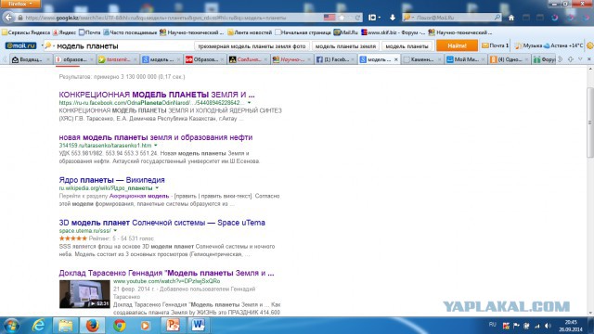Open Музыка in the Mail.ru toolbar
The image size is (594, 334).
(x=528, y=45)
